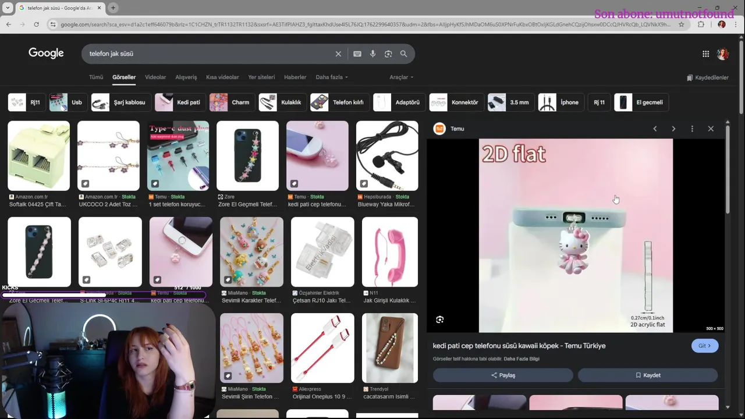
Task: View site information icon in address bar
Action: point(53,24)
